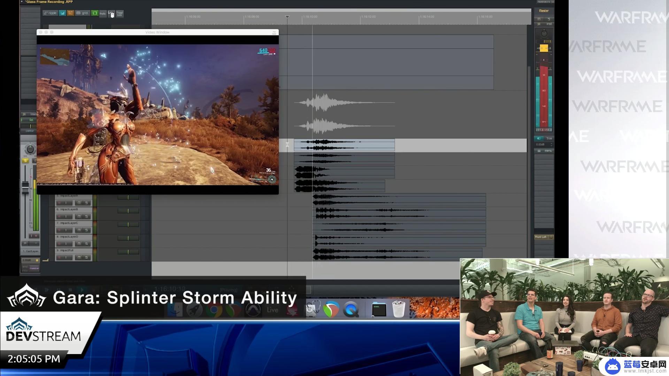Screen dimensions: 669x376
Task: Click the Toggl trim toolbar button
Action: pos(120,14)
